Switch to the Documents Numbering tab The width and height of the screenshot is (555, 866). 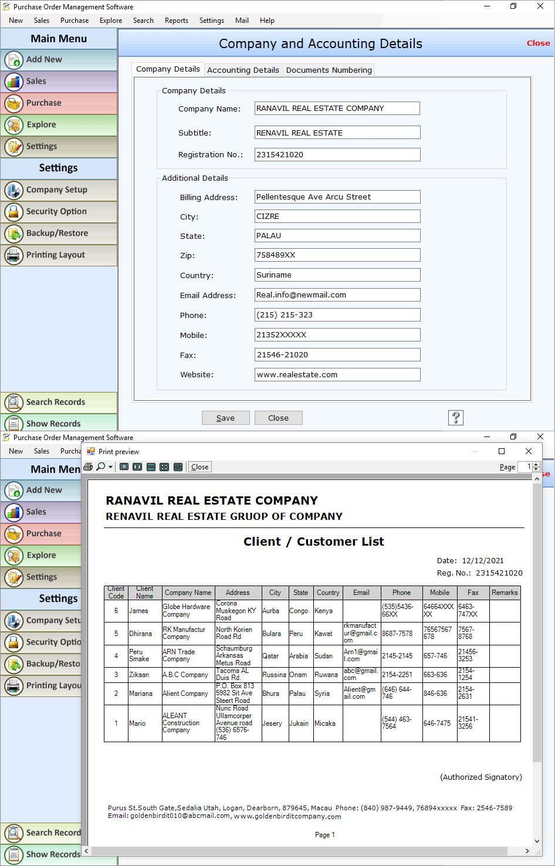click(x=329, y=70)
